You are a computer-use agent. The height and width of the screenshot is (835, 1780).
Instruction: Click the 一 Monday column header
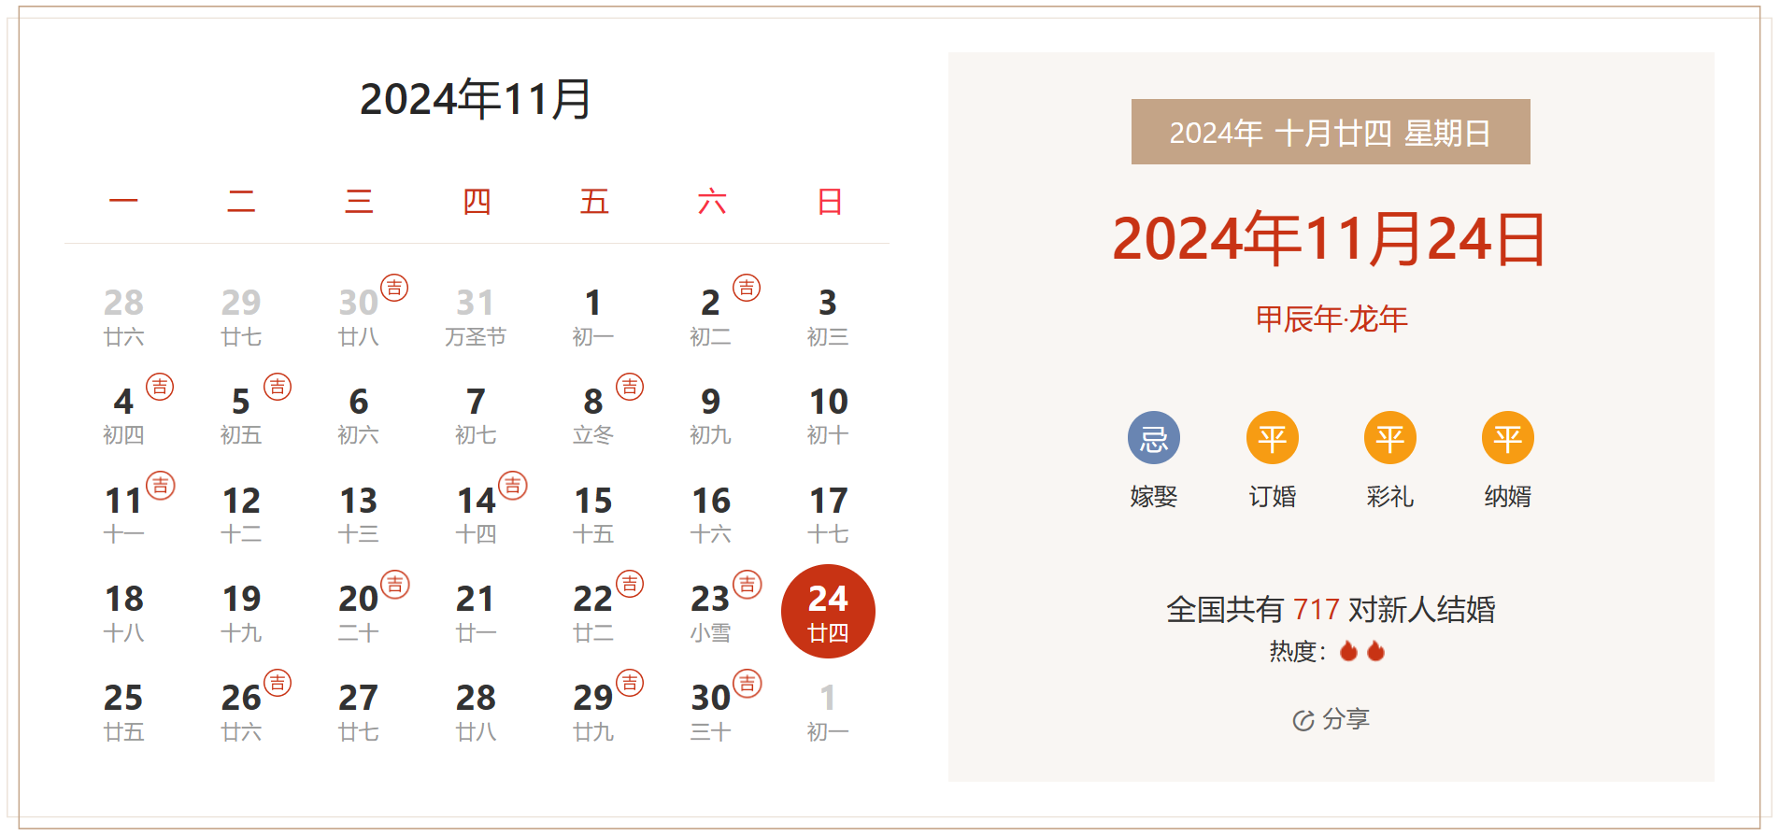(x=123, y=202)
